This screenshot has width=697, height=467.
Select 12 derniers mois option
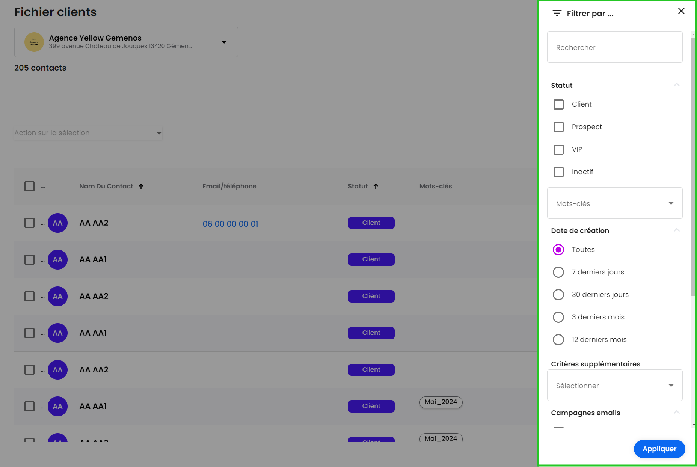click(x=558, y=340)
